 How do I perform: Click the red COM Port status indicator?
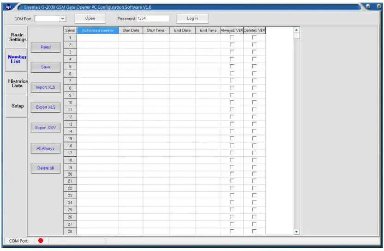41,241
